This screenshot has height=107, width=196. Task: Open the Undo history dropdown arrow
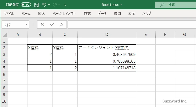49,5
